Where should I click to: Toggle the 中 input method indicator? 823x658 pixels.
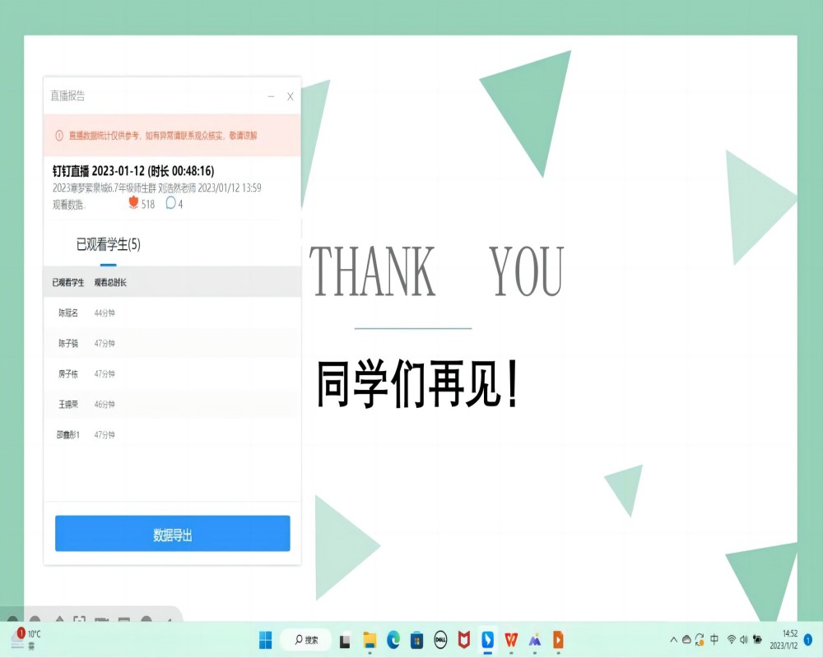[x=714, y=640]
